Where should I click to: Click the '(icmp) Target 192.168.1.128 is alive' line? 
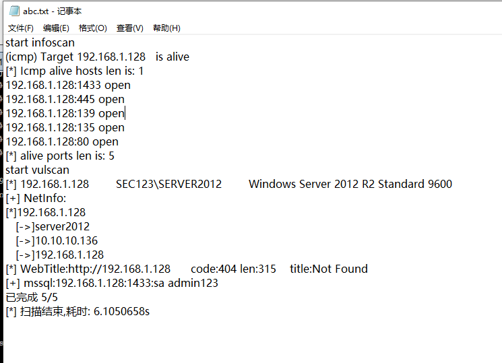(x=97, y=57)
